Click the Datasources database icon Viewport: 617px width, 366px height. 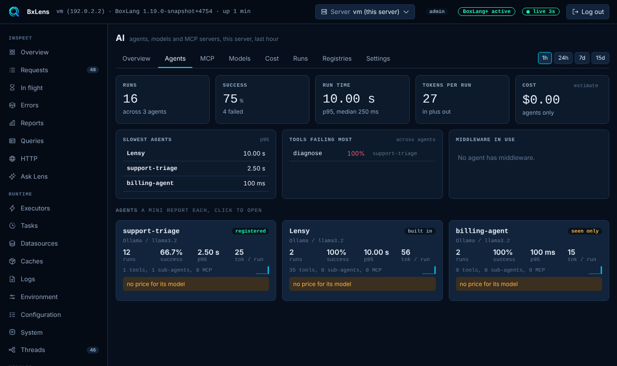pos(12,243)
